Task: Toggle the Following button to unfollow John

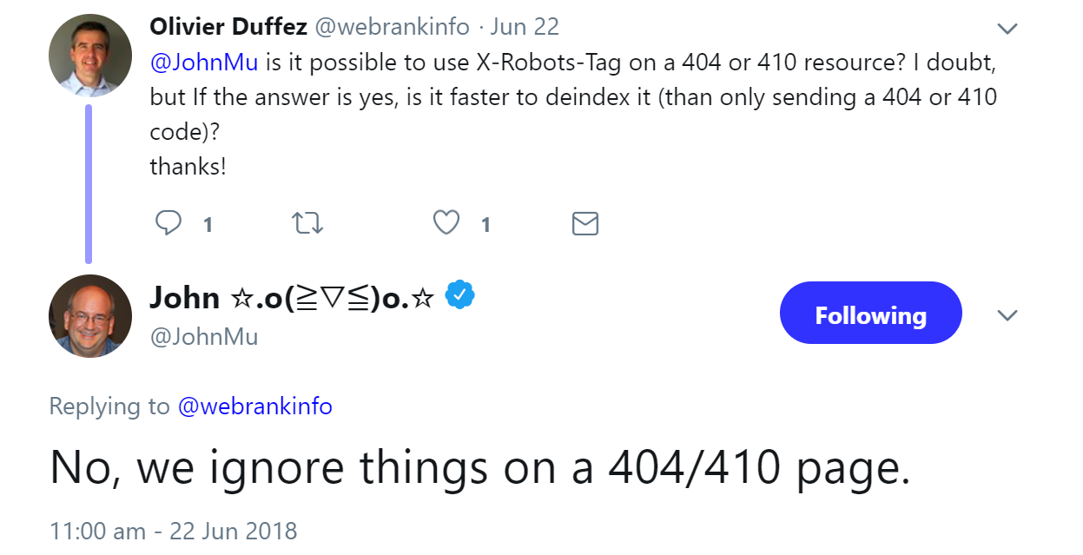Action: [870, 313]
